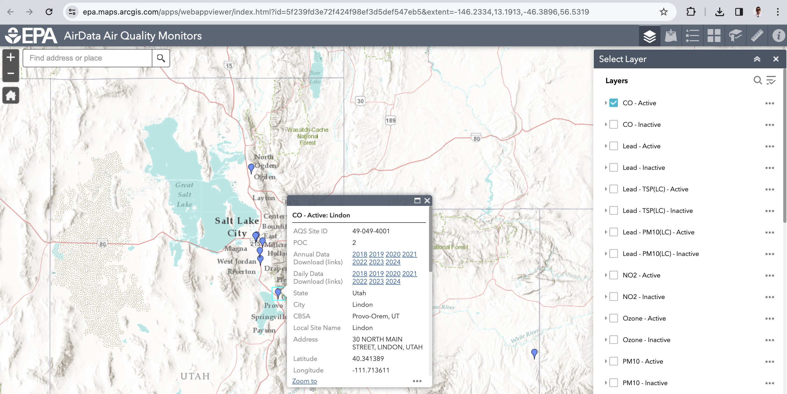Click the Zoom to link in the popup

[x=304, y=381]
